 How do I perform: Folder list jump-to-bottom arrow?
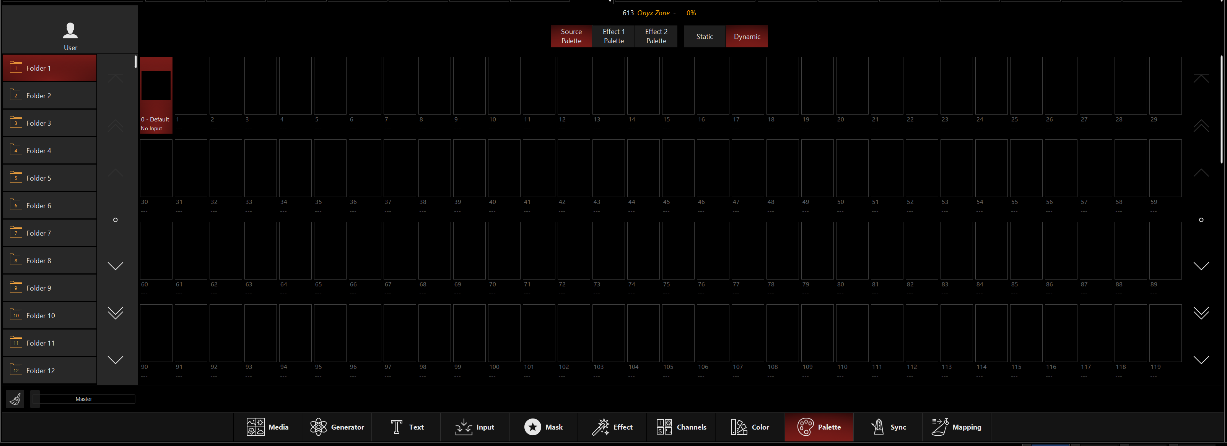115,360
